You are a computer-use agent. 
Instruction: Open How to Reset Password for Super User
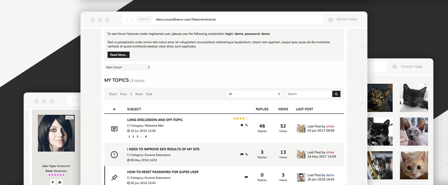click(x=163, y=172)
